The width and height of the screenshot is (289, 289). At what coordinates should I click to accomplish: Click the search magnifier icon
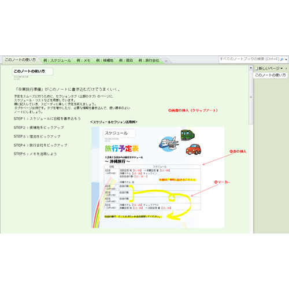281,60
